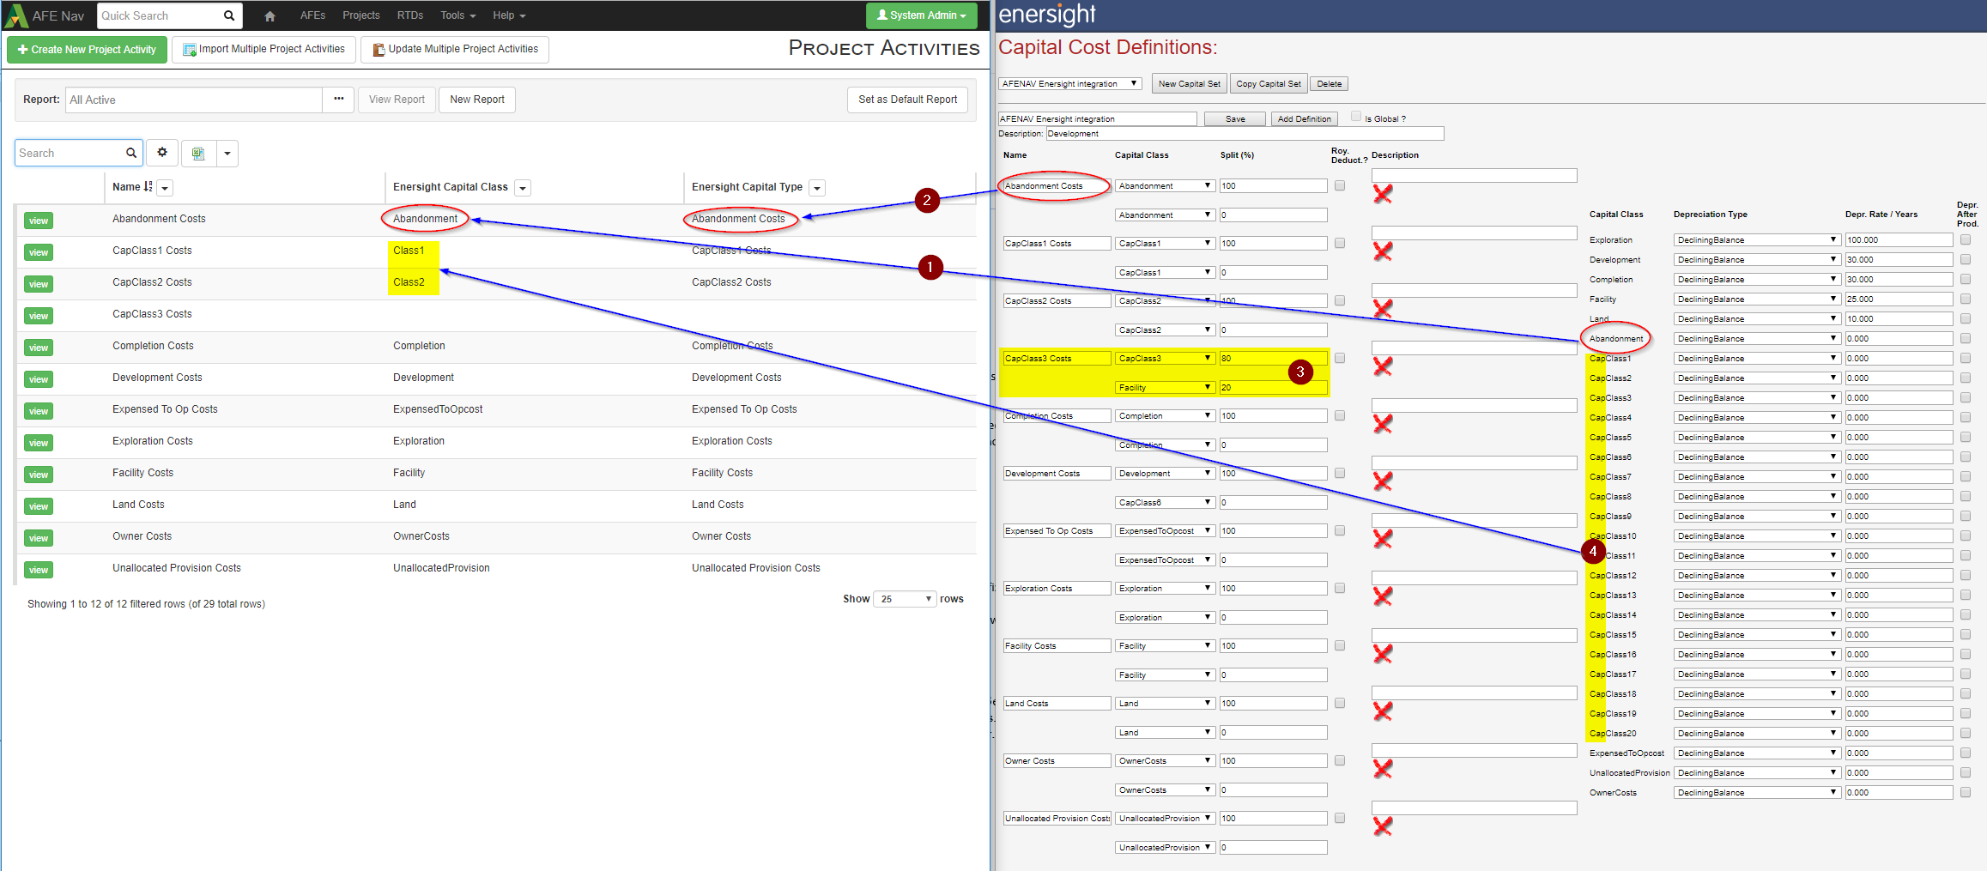1987x871 pixels.
Task: Enable the Is Global checkbox
Action: click(x=1356, y=116)
